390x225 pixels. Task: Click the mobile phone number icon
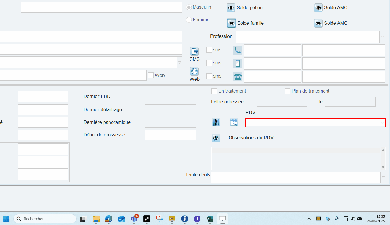tap(238, 64)
